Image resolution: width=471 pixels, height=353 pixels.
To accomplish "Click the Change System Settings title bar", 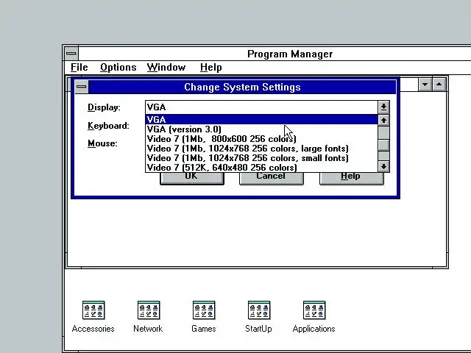I will [242, 87].
